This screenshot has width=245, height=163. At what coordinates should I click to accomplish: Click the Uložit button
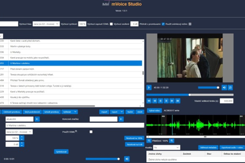coord(140,112)
